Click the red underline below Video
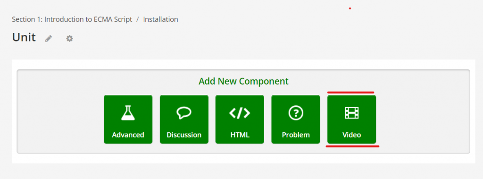This screenshot has height=179, width=483. (352, 146)
